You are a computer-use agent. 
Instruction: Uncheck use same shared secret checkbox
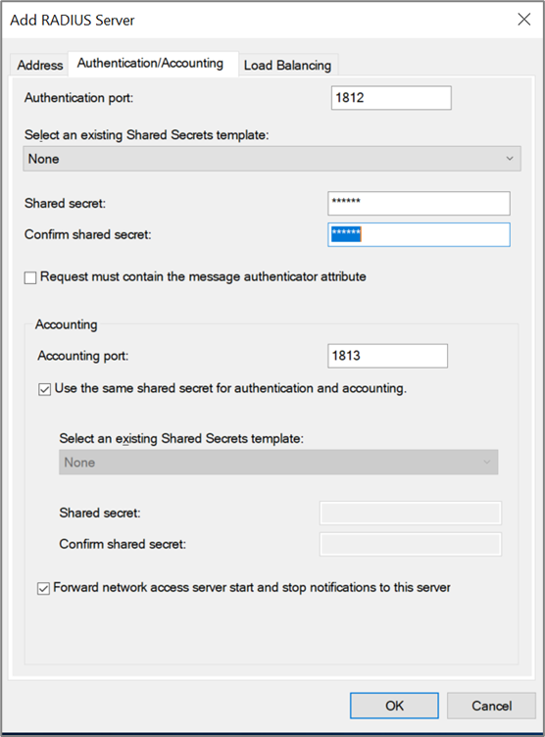pos(45,390)
